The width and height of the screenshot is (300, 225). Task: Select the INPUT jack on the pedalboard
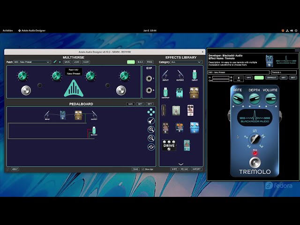[47, 115]
